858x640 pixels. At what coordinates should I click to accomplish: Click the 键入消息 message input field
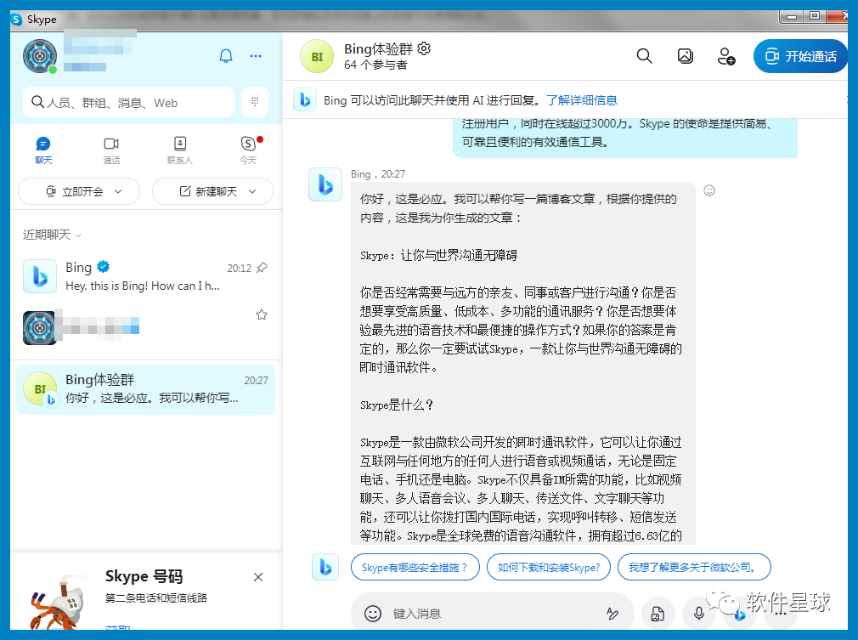click(x=493, y=614)
